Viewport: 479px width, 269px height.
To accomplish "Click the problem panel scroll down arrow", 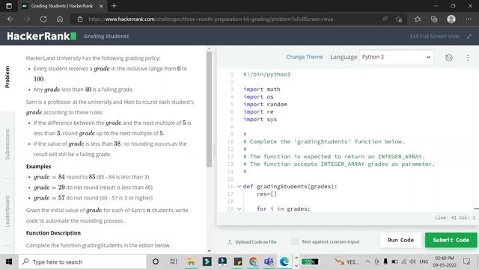I will [x=209, y=251].
